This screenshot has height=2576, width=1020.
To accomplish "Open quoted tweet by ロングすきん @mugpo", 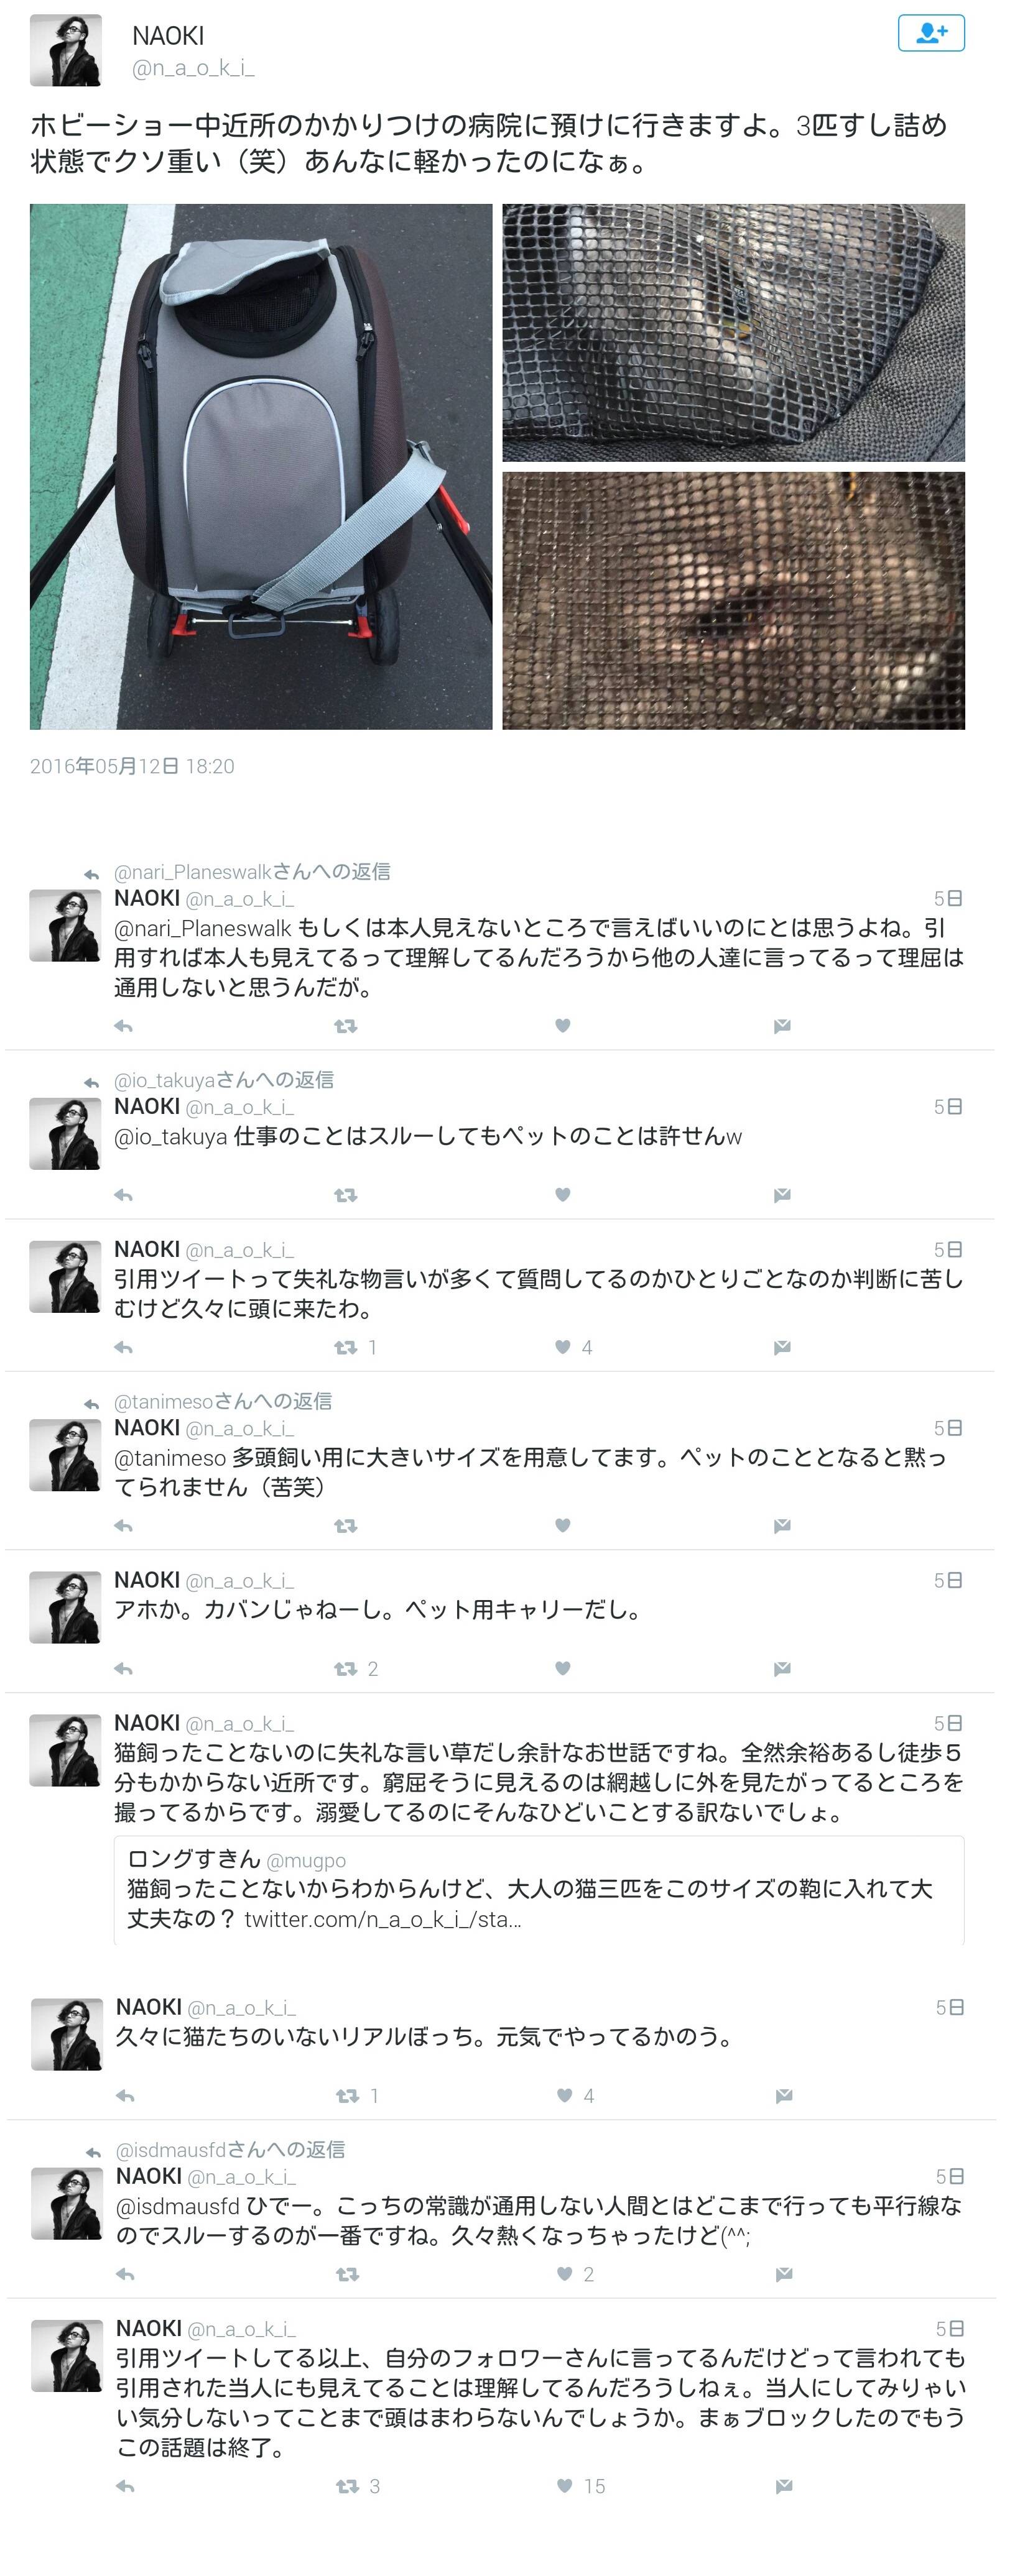I will 539,1890.
